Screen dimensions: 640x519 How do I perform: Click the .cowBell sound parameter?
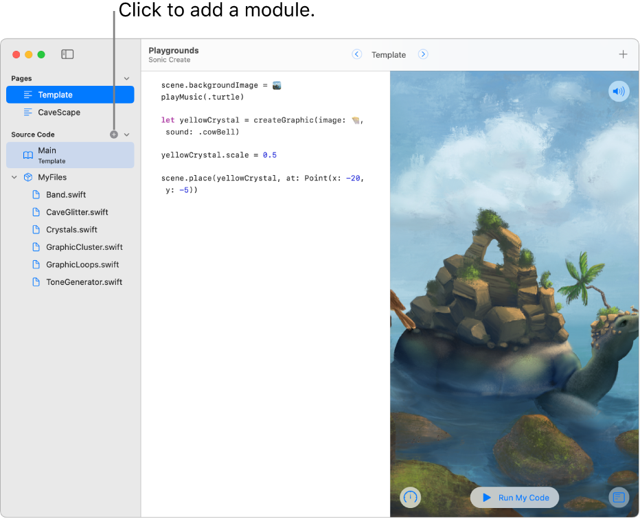pyautogui.click(x=217, y=132)
